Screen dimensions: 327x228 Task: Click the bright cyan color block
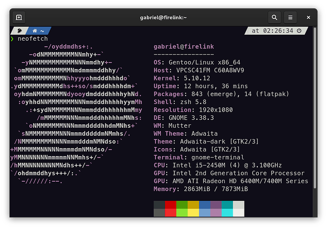227,213
